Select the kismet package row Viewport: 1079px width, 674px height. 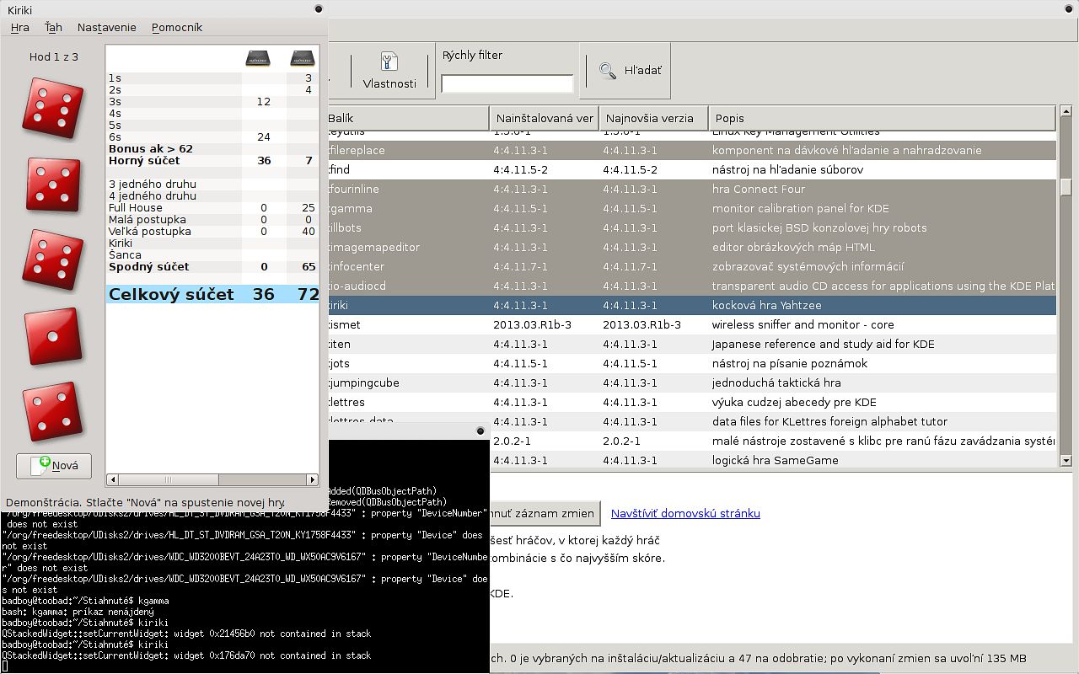[687, 324]
